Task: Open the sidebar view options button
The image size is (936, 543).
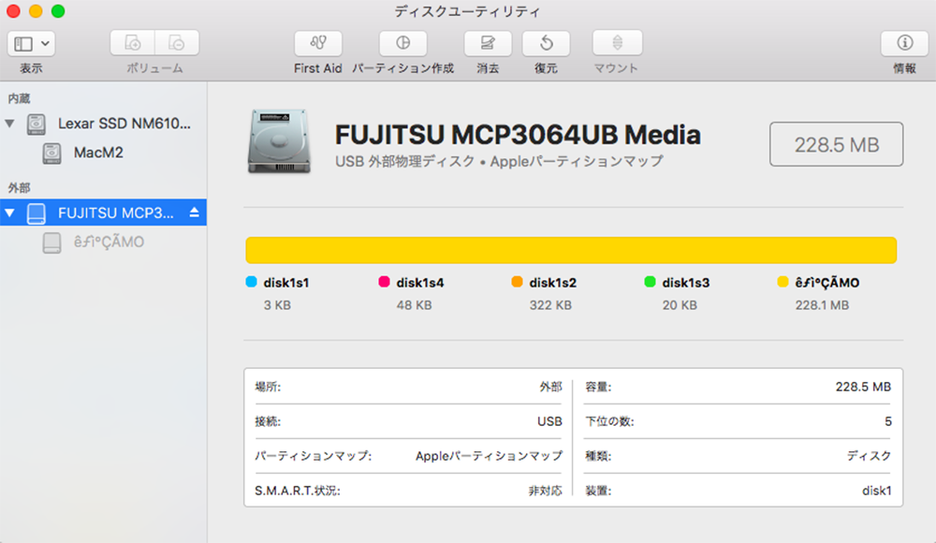Action: pos(31,44)
